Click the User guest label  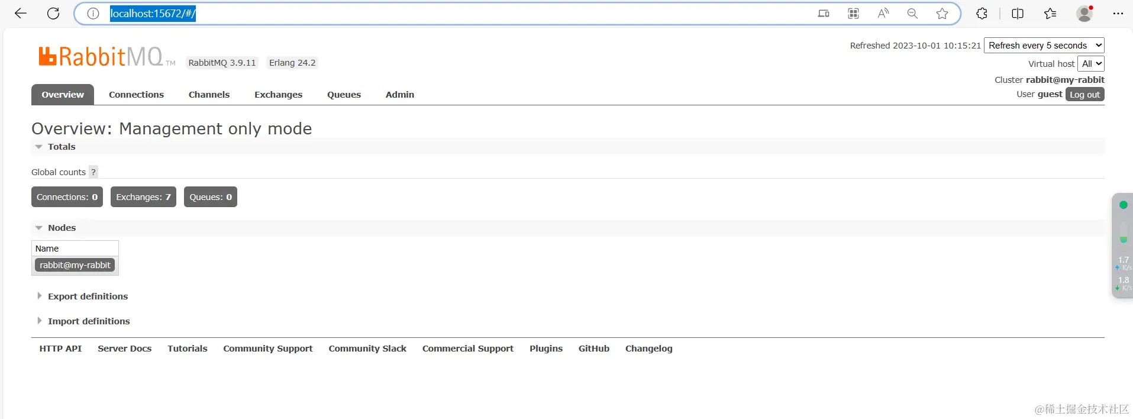pos(1039,94)
